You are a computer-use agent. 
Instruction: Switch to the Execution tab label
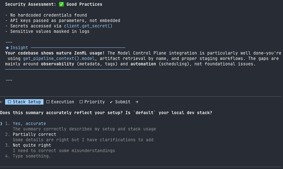[63, 102]
